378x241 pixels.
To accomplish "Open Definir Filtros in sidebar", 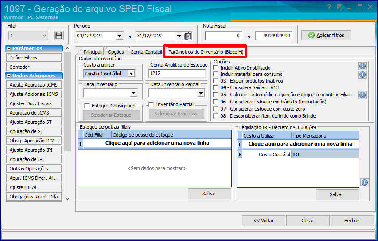I will pyautogui.click(x=34, y=58).
